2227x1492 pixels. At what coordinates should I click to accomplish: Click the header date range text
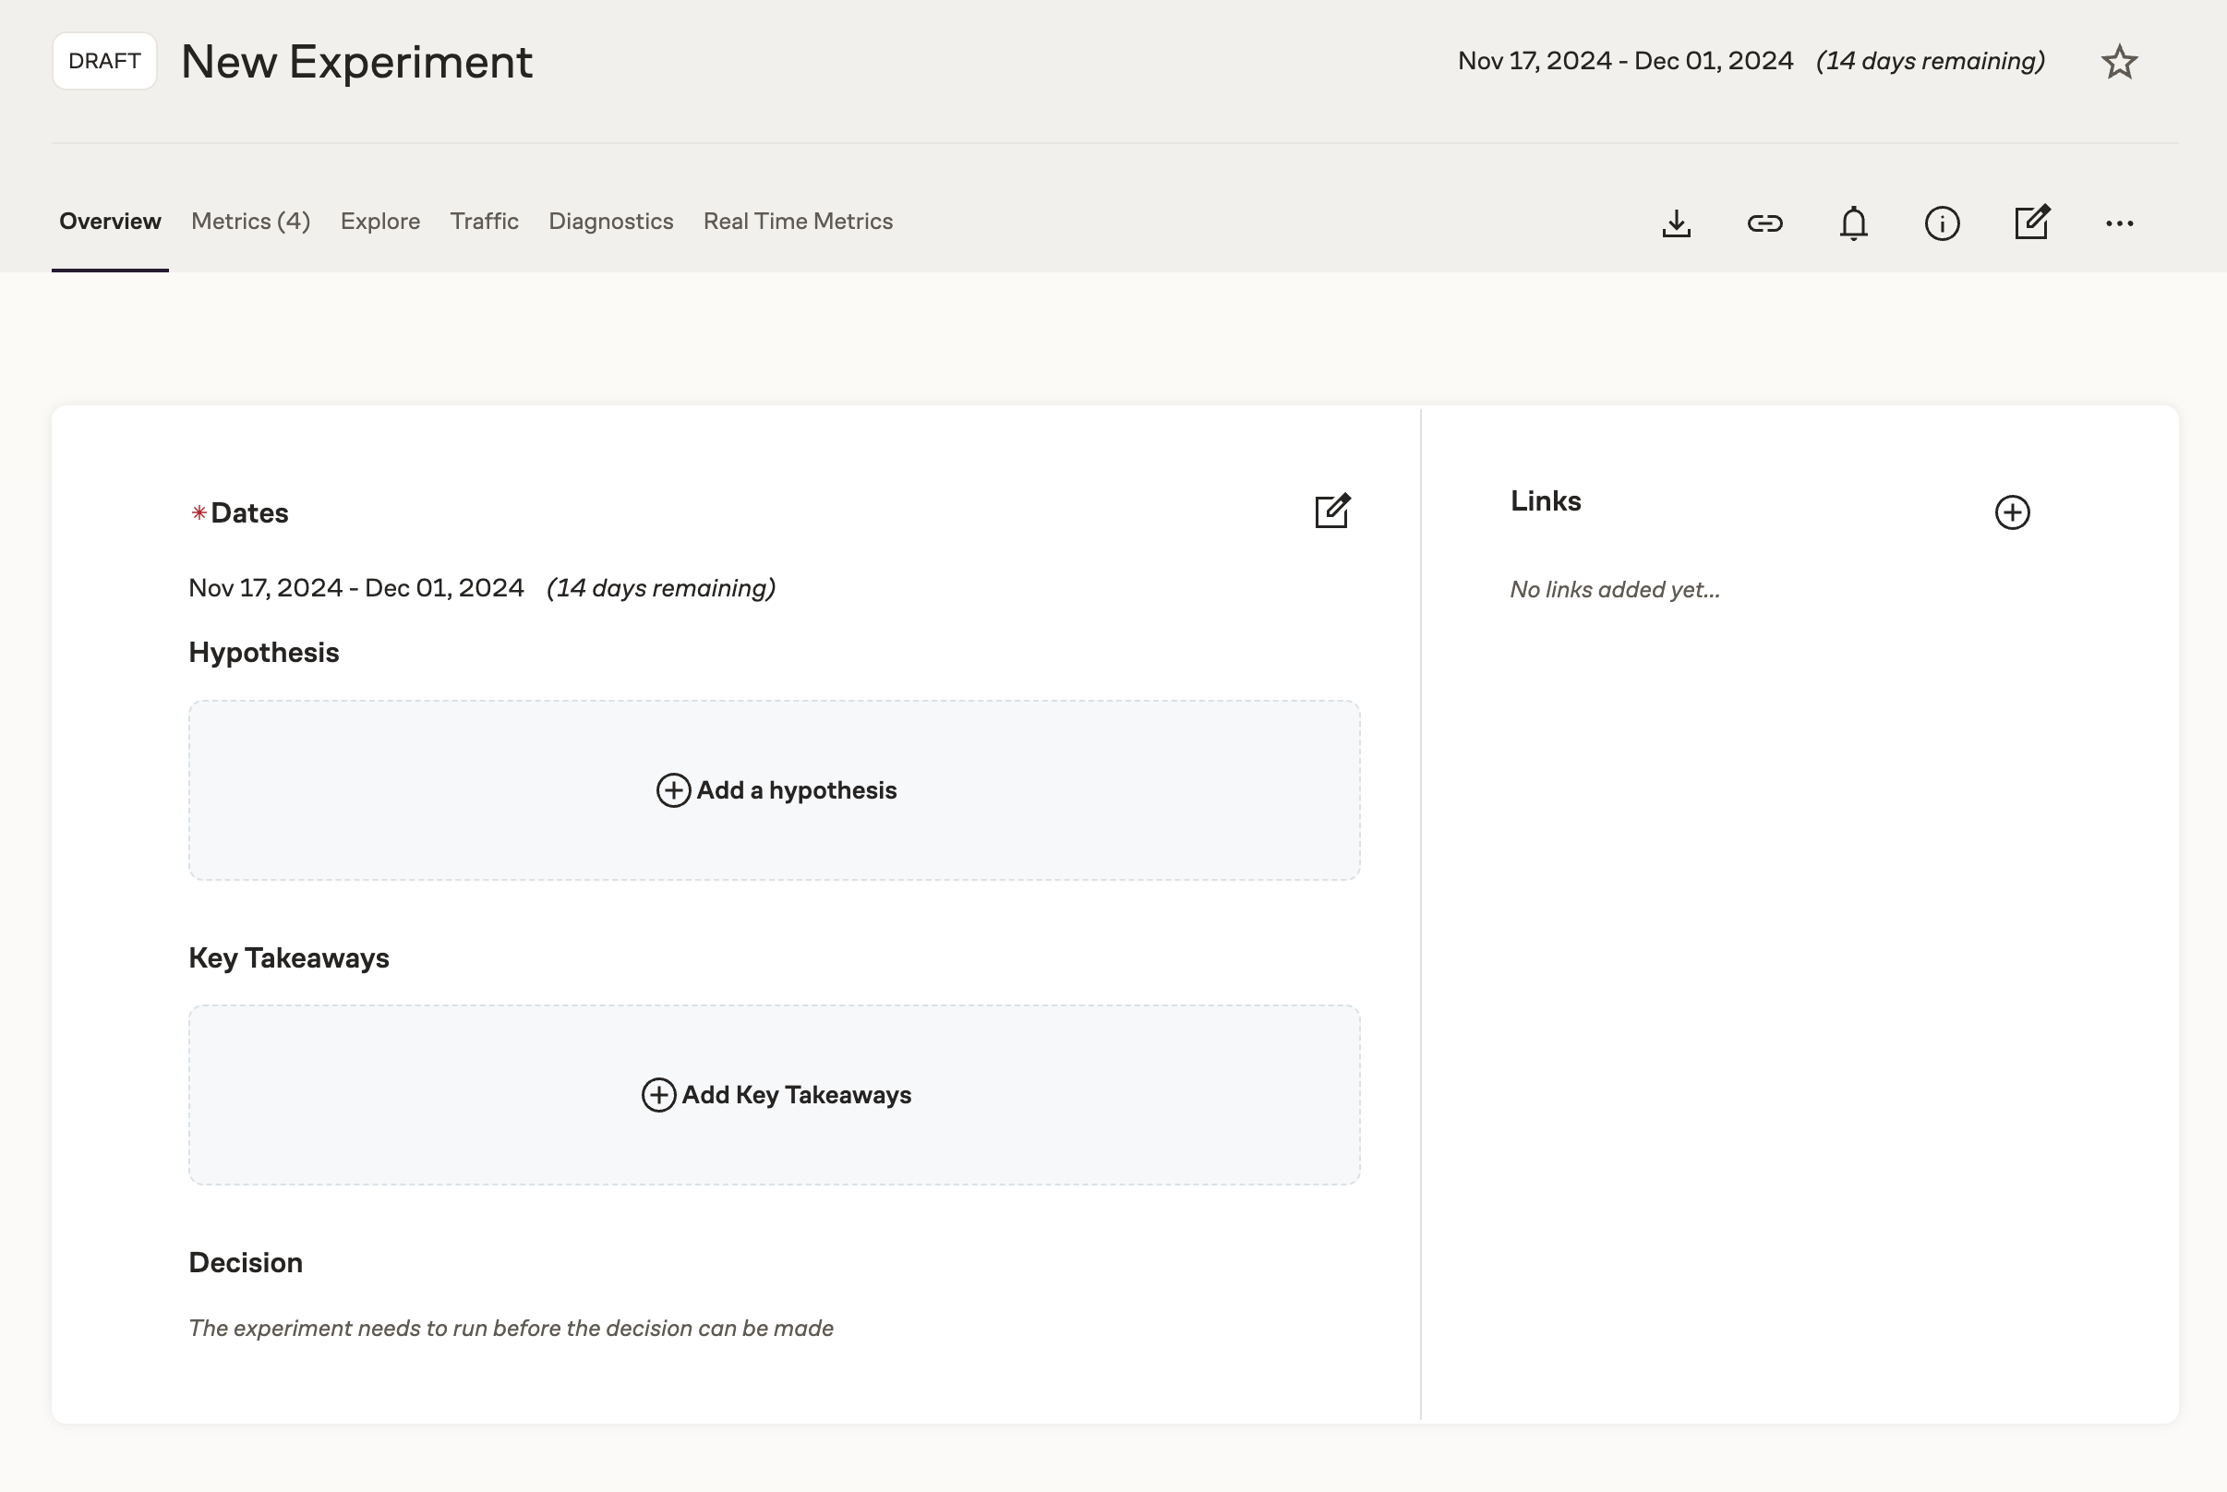pos(1625,62)
